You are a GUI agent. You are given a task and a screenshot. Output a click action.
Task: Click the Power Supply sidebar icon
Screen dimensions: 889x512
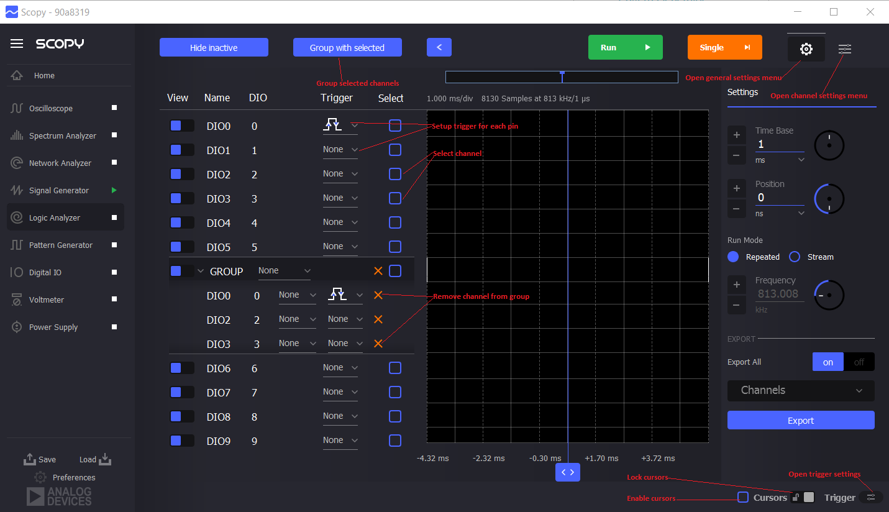[17, 327]
